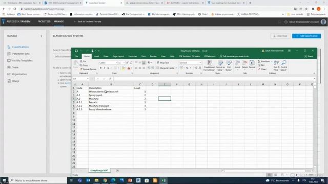Viewport: 328px width, 184px height.
Task: Expand the Excel formula bar
Action: (314, 79)
